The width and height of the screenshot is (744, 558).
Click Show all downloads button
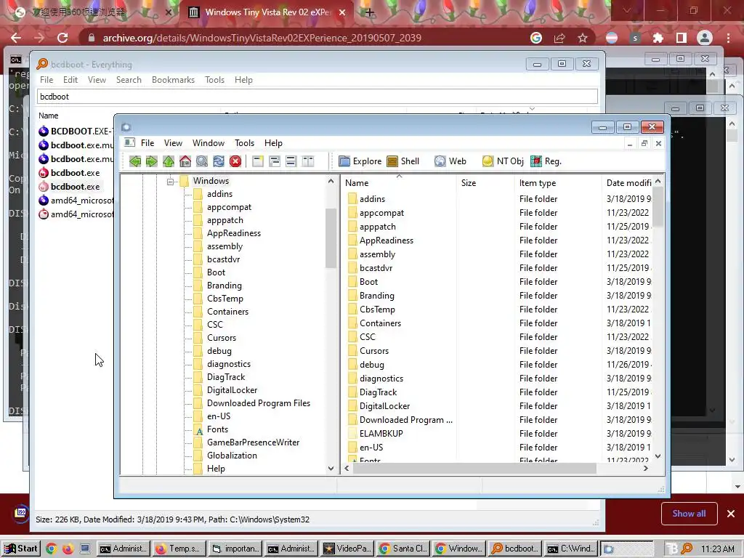click(689, 514)
